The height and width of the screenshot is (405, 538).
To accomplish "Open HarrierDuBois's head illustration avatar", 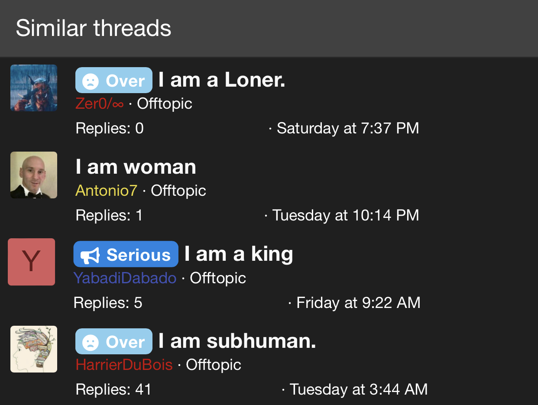I will pyautogui.click(x=34, y=349).
